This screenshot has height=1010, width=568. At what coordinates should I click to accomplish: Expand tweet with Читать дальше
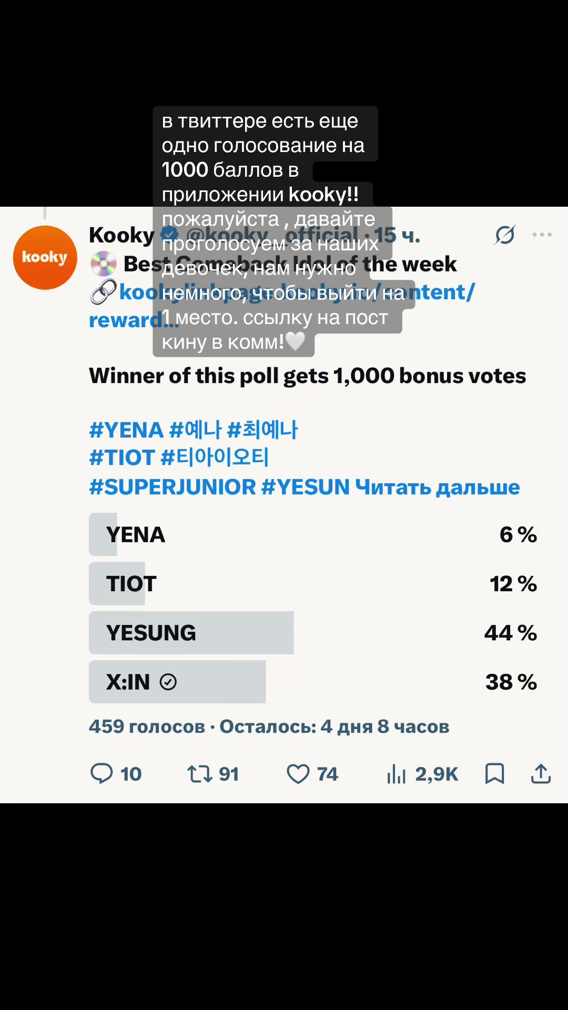(x=438, y=487)
